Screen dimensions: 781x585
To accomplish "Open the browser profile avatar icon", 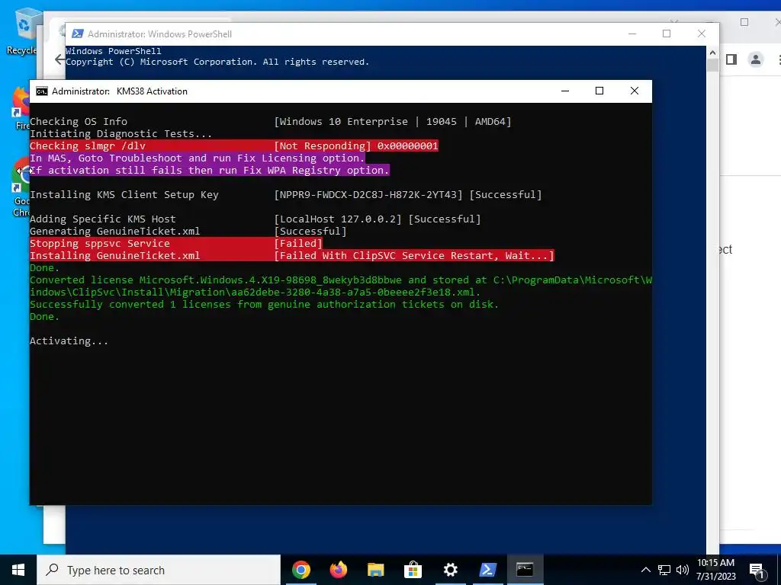I will pos(756,59).
